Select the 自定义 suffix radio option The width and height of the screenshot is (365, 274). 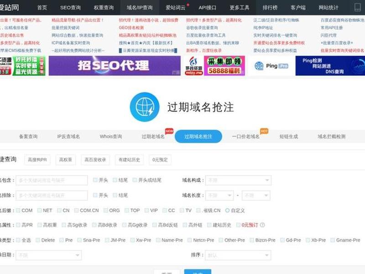click(227, 211)
